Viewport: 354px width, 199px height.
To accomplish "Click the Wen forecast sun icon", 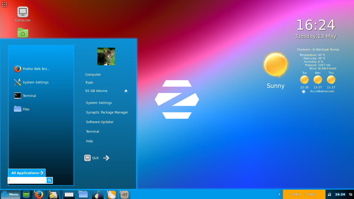I will click(318, 80).
